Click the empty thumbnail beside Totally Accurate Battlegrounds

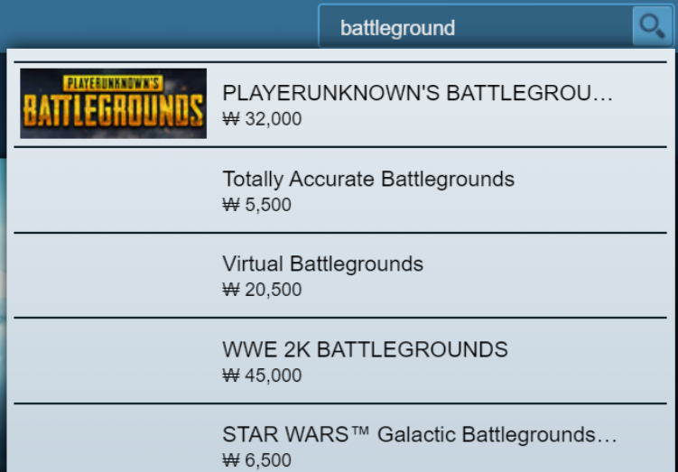pyautogui.click(x=113, y=190)
